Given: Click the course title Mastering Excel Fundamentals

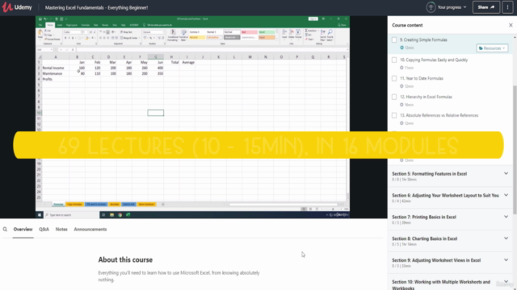Looking at the screenshot, I should coord(96,7).
